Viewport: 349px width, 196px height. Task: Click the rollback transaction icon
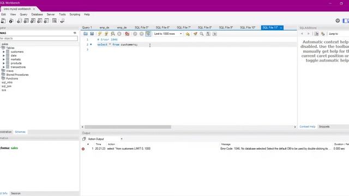coord(142,34)
